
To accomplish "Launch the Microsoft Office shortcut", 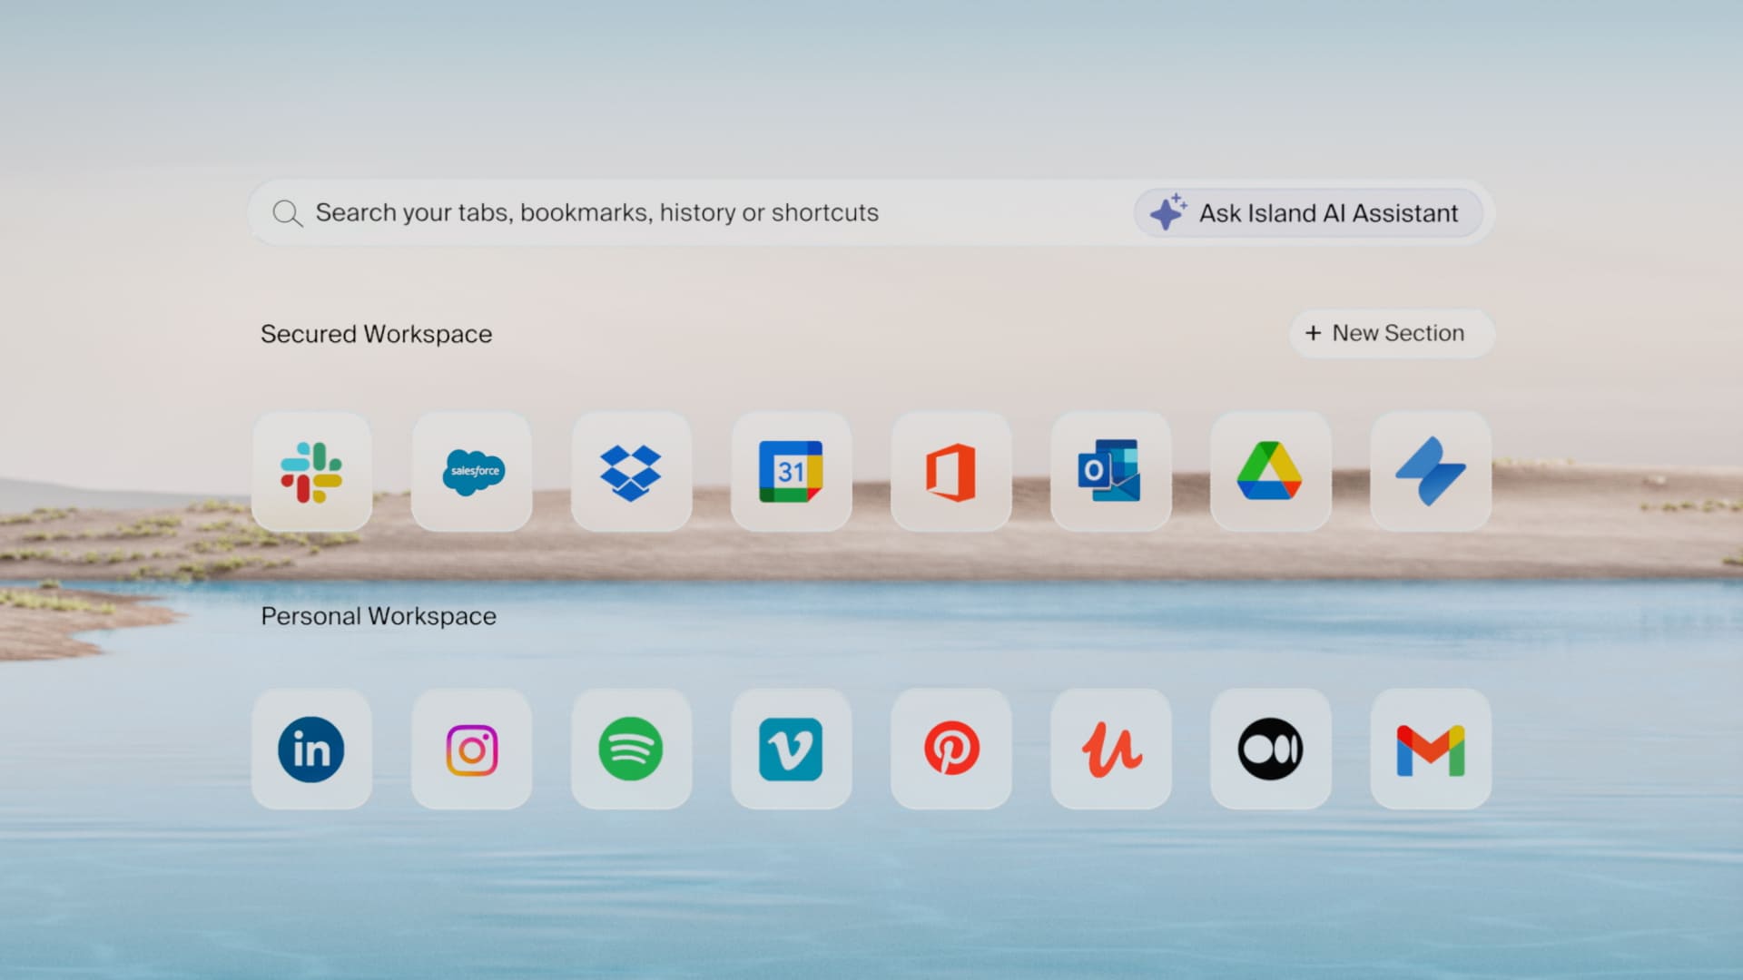I will coord(950,472).
